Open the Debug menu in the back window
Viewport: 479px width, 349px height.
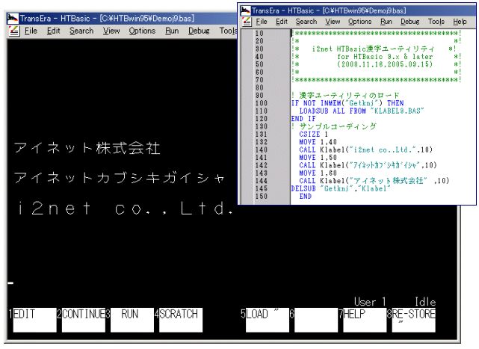click(199, 31)
